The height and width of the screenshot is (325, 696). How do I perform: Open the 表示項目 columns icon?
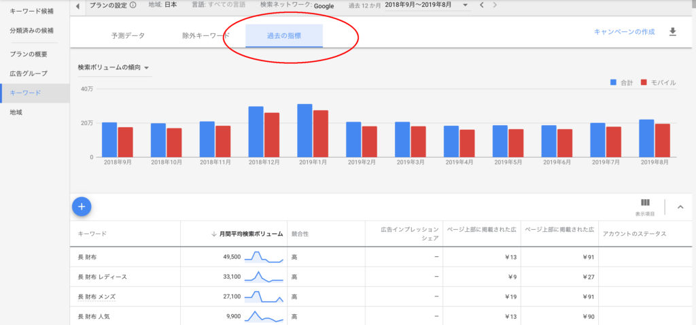point(645,203)
